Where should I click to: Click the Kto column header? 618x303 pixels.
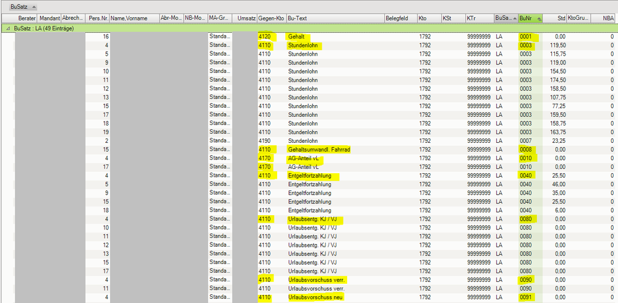(x=429, y=18)
